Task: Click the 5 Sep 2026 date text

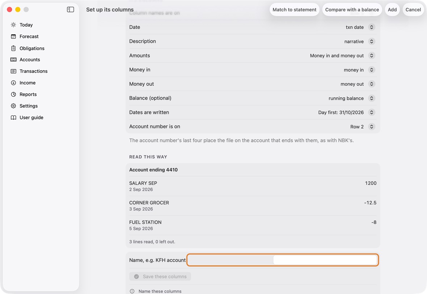Action: point(141,228)
